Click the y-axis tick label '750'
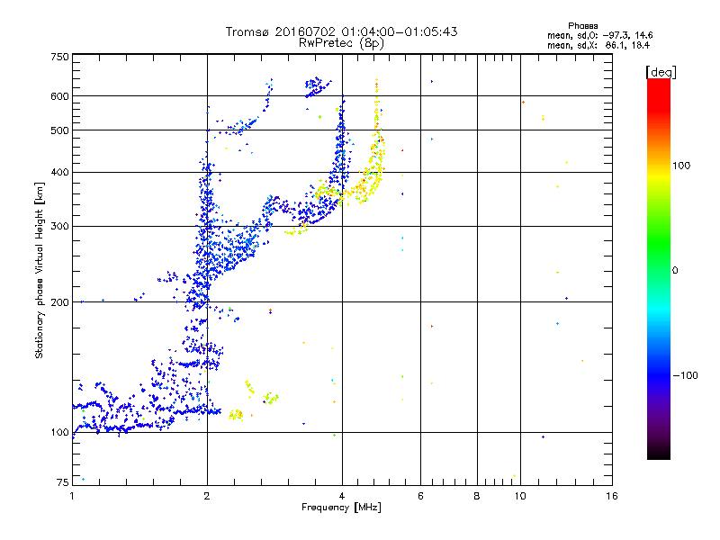720x540 pixels. pos(59,57)
